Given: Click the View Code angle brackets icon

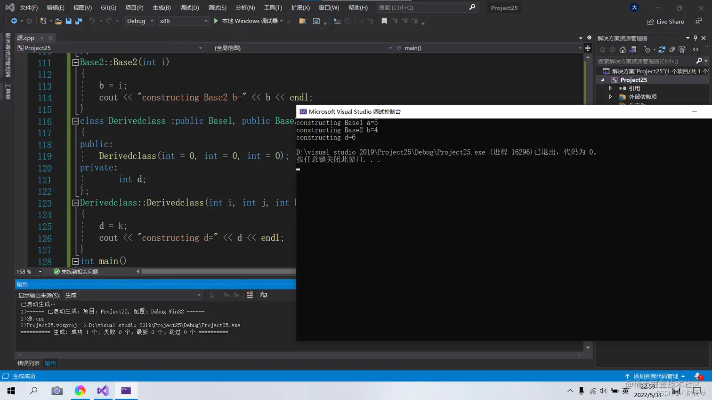Looking at the screenshot, I should [x=696, y=50].
